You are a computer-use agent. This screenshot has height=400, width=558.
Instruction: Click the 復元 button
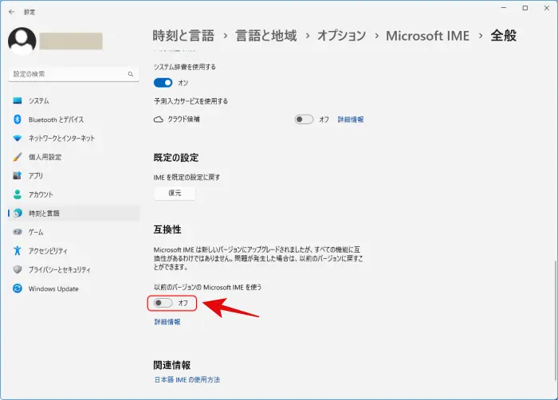point(175,193)
